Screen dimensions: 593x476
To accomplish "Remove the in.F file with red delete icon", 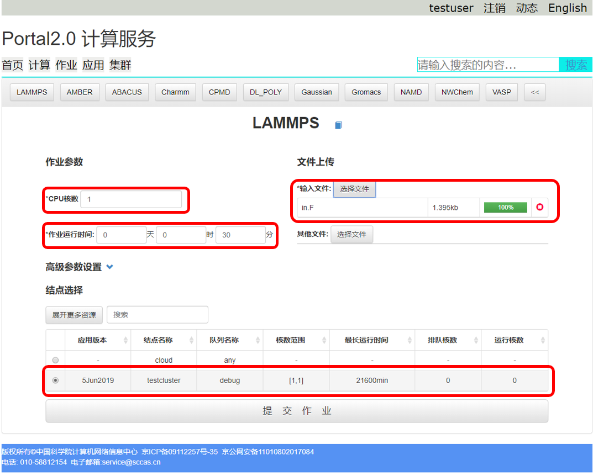I will tap(540, 208).
